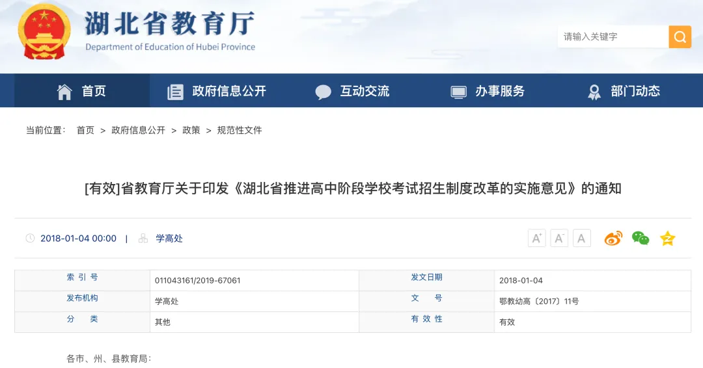Click the 湖北省教育厅 site title
Image resolution: width=703 pixels, height=368 pixels.
pyautogui.click(x=170, y=23)
